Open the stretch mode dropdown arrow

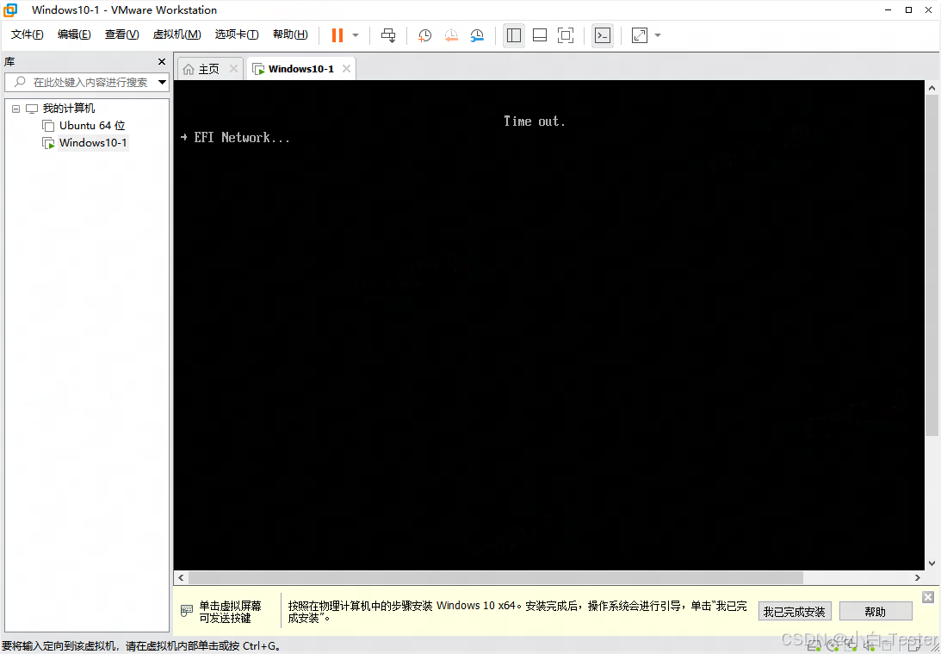[658, 35]
